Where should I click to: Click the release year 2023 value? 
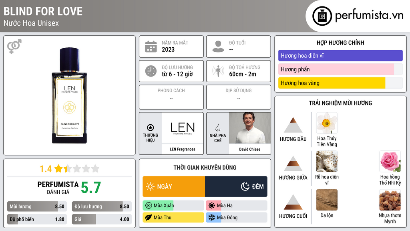pyautogui.click(x=168, y=49)
